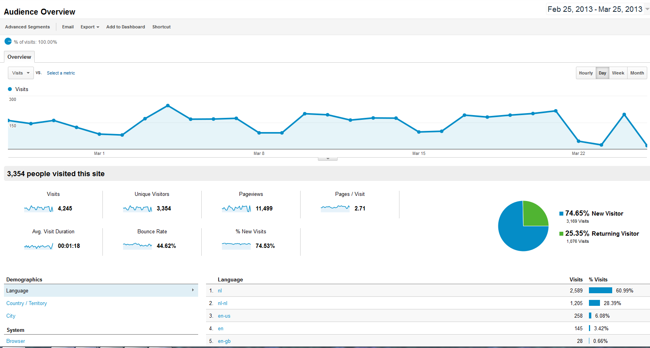650x348 pixels.
Task: Click the en-us language link
Action: [x=224, y=316]
